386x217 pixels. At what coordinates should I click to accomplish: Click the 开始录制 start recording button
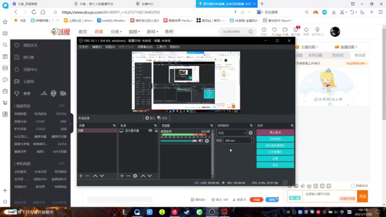(275, 139)
